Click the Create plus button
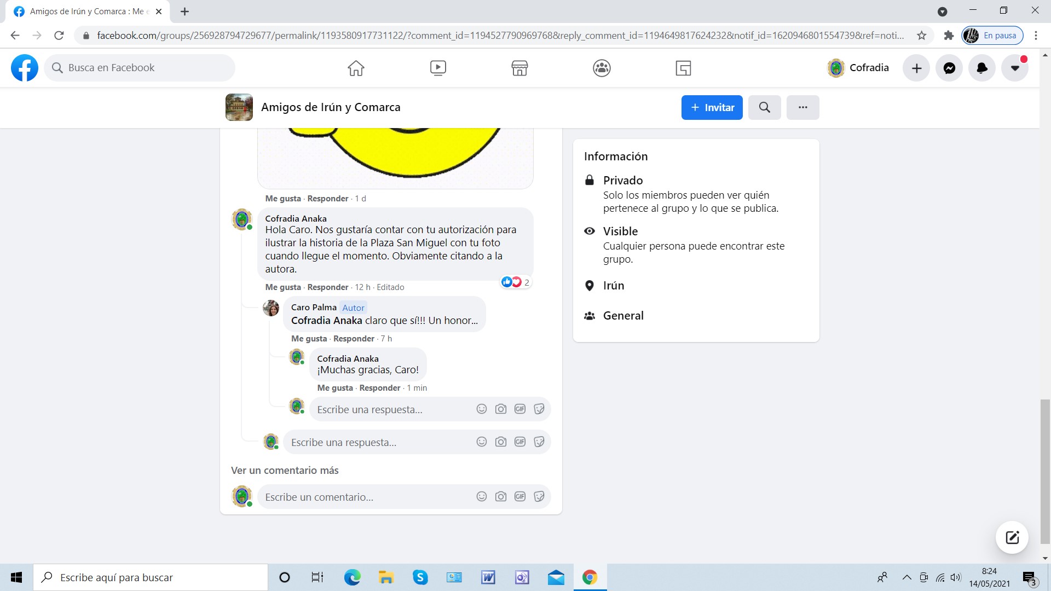 pyautogui.click(x=916, y=68)
